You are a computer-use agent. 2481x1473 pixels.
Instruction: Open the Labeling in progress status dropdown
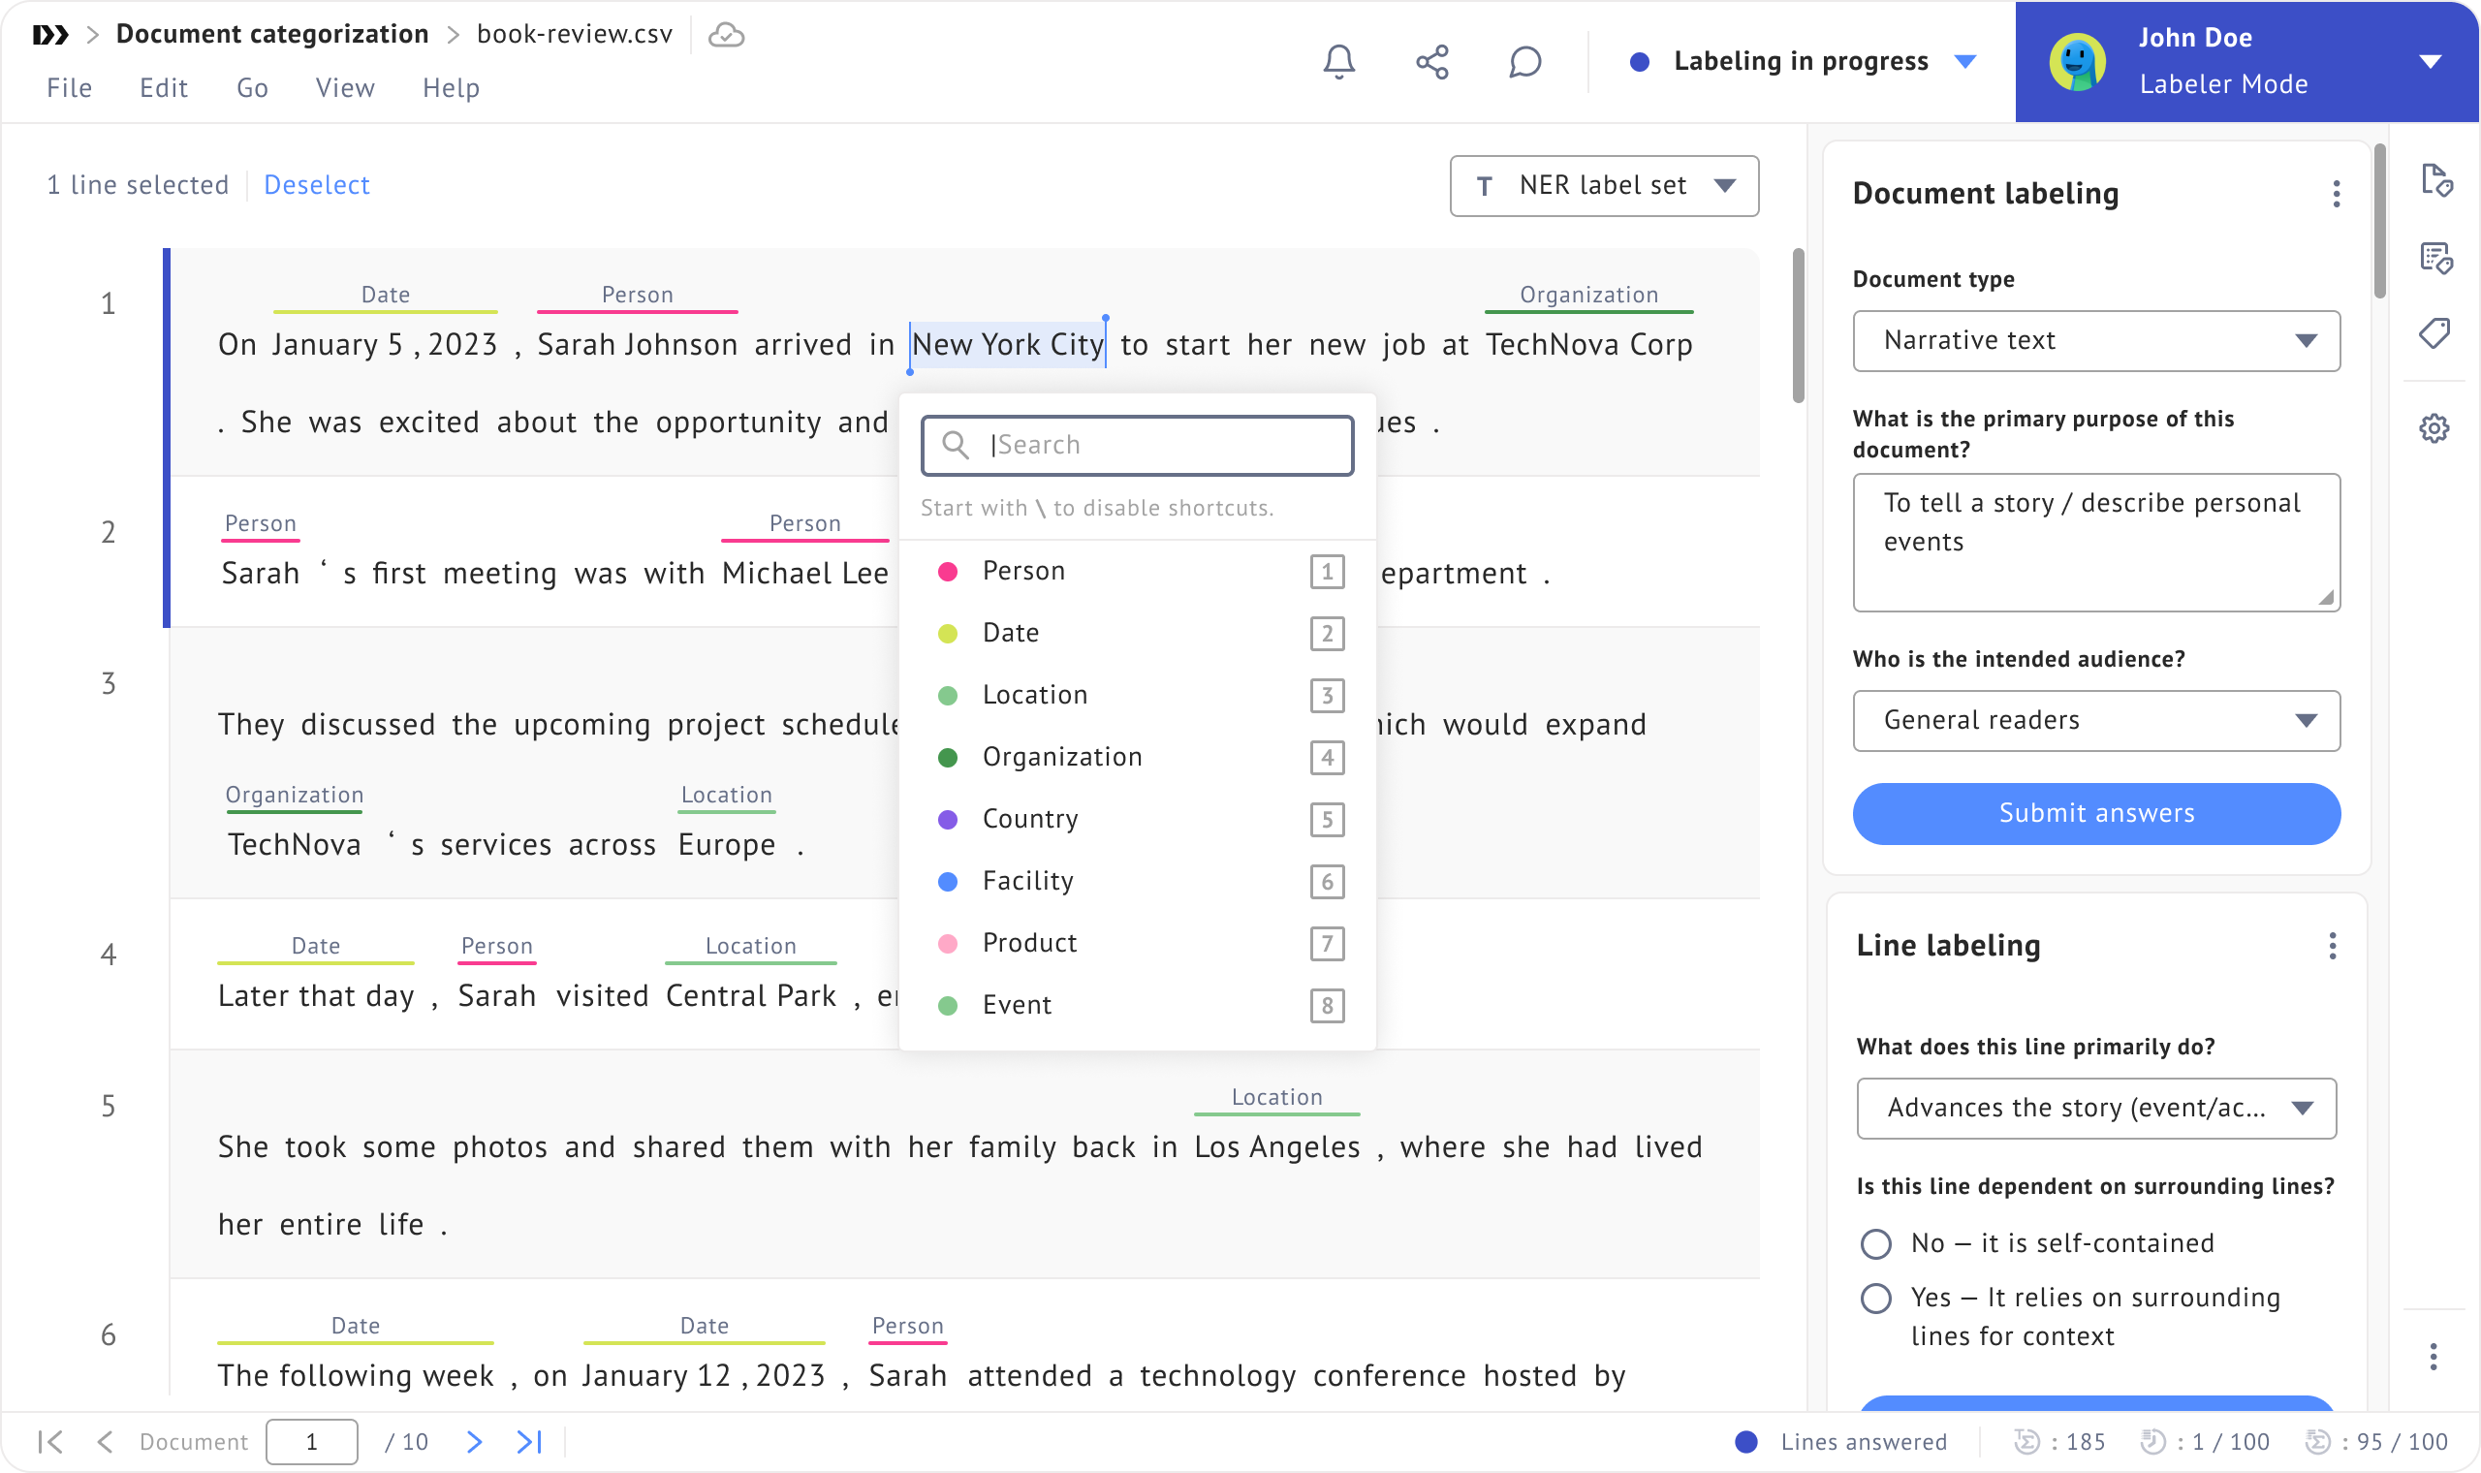pos(1802,62)
